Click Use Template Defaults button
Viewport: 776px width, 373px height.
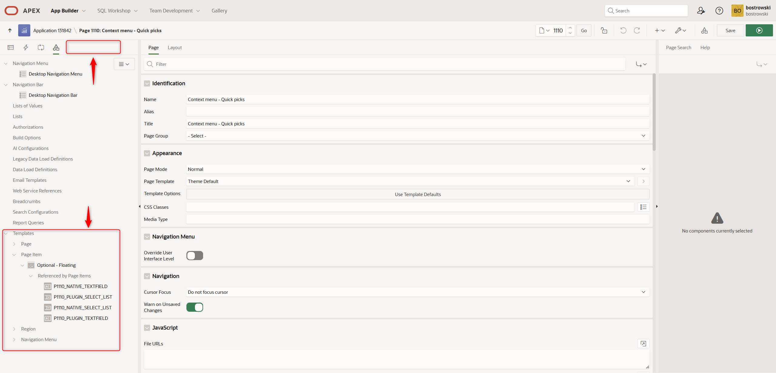pos(417,194)
